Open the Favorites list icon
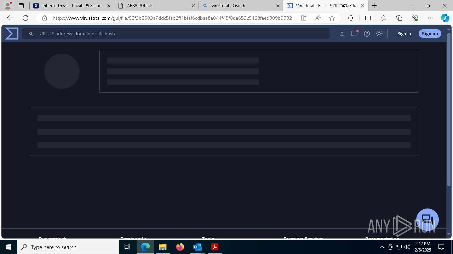 (384, 18)
